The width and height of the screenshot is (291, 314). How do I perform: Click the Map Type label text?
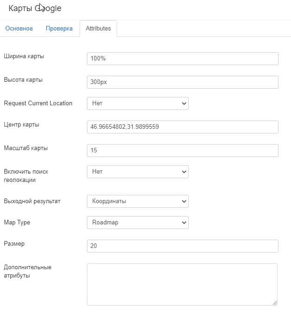(17, 223)
